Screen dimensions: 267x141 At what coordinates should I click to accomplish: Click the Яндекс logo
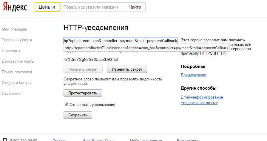click(x=16, y=7)
